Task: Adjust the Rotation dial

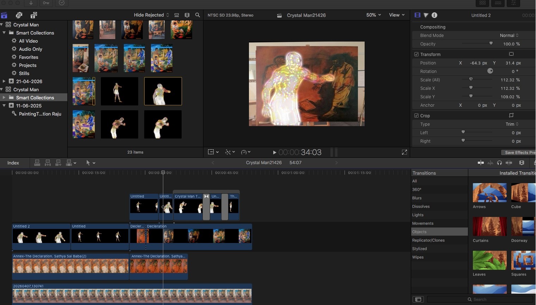Action: 490,71
